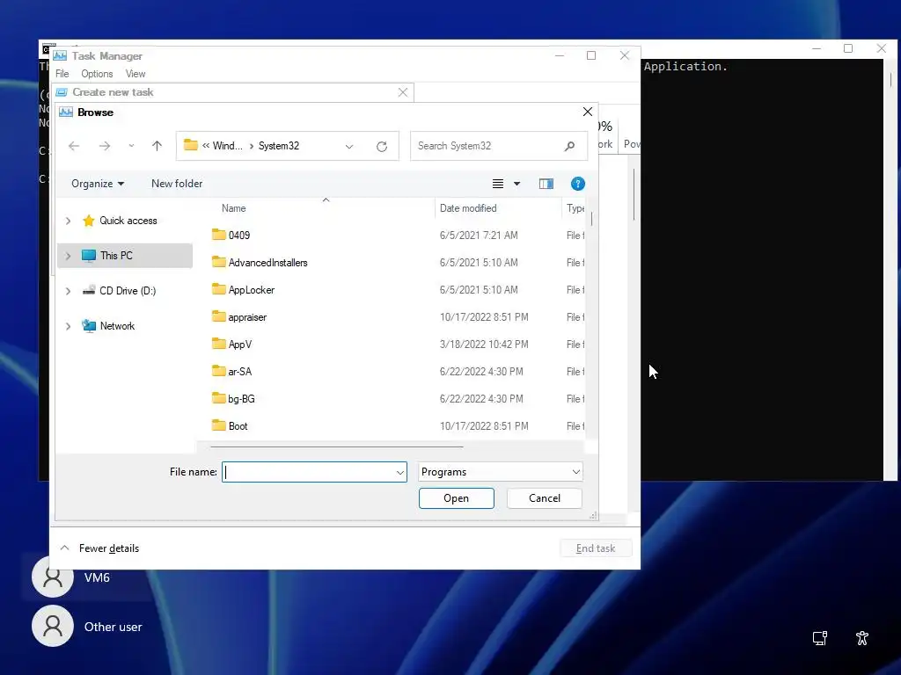Select the AppLocker folder
This screenshot has width=901, height=675.
pyautogui.click(x=251, y=290)
